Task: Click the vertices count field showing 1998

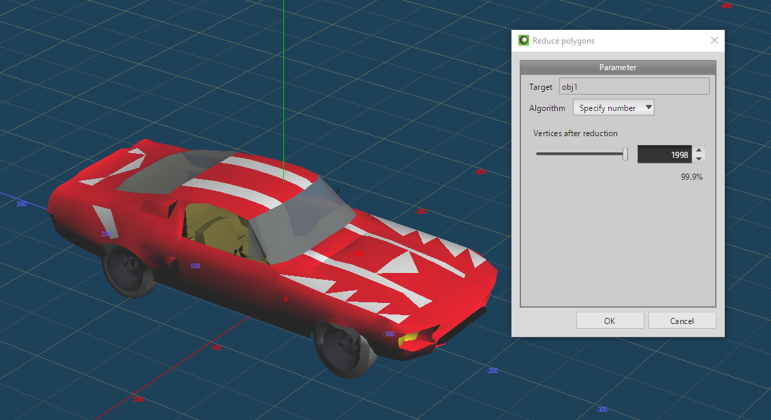Action: [664, 155]
